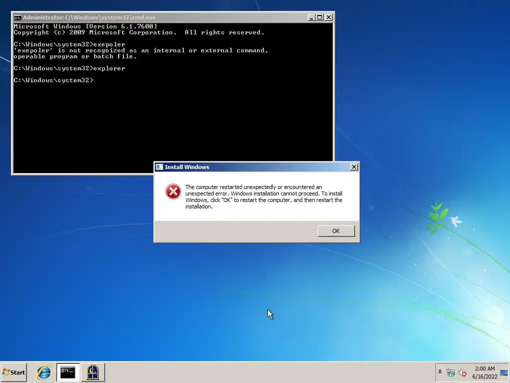The height and width of the screenshot is (383, 510).
Task: Click the 'exepoler' mistyped command line
Action: (69, 44)
